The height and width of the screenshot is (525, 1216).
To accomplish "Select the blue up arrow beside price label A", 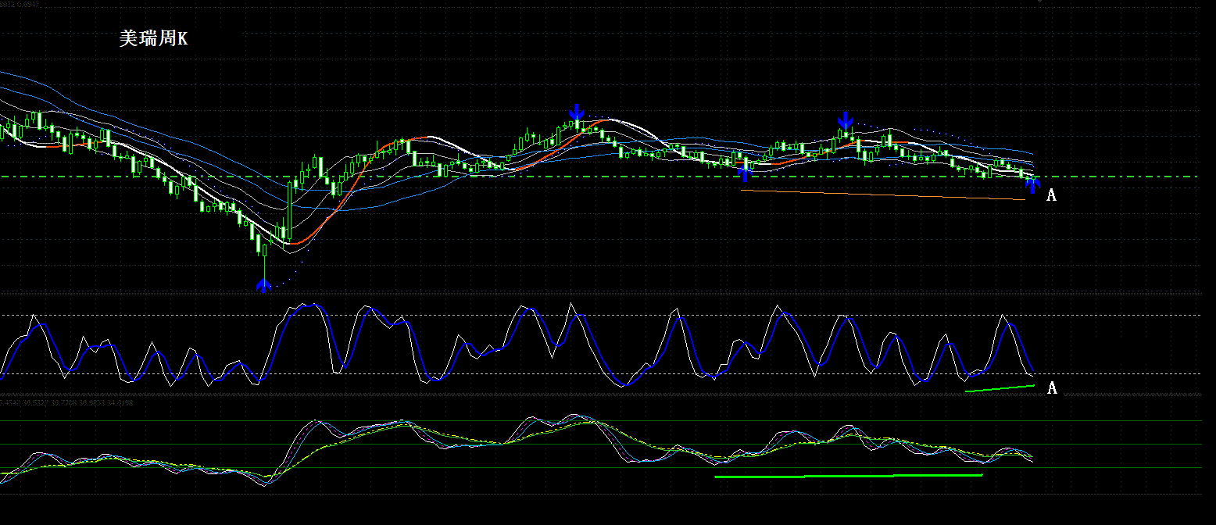I will click(x=1033, y=186).
